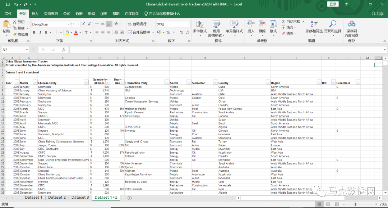Click the Fill (填充) button

point(289,27)
